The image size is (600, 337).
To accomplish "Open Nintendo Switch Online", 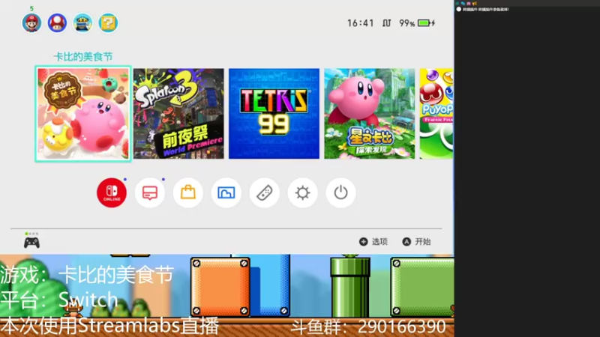I will (x=112, y=192).
